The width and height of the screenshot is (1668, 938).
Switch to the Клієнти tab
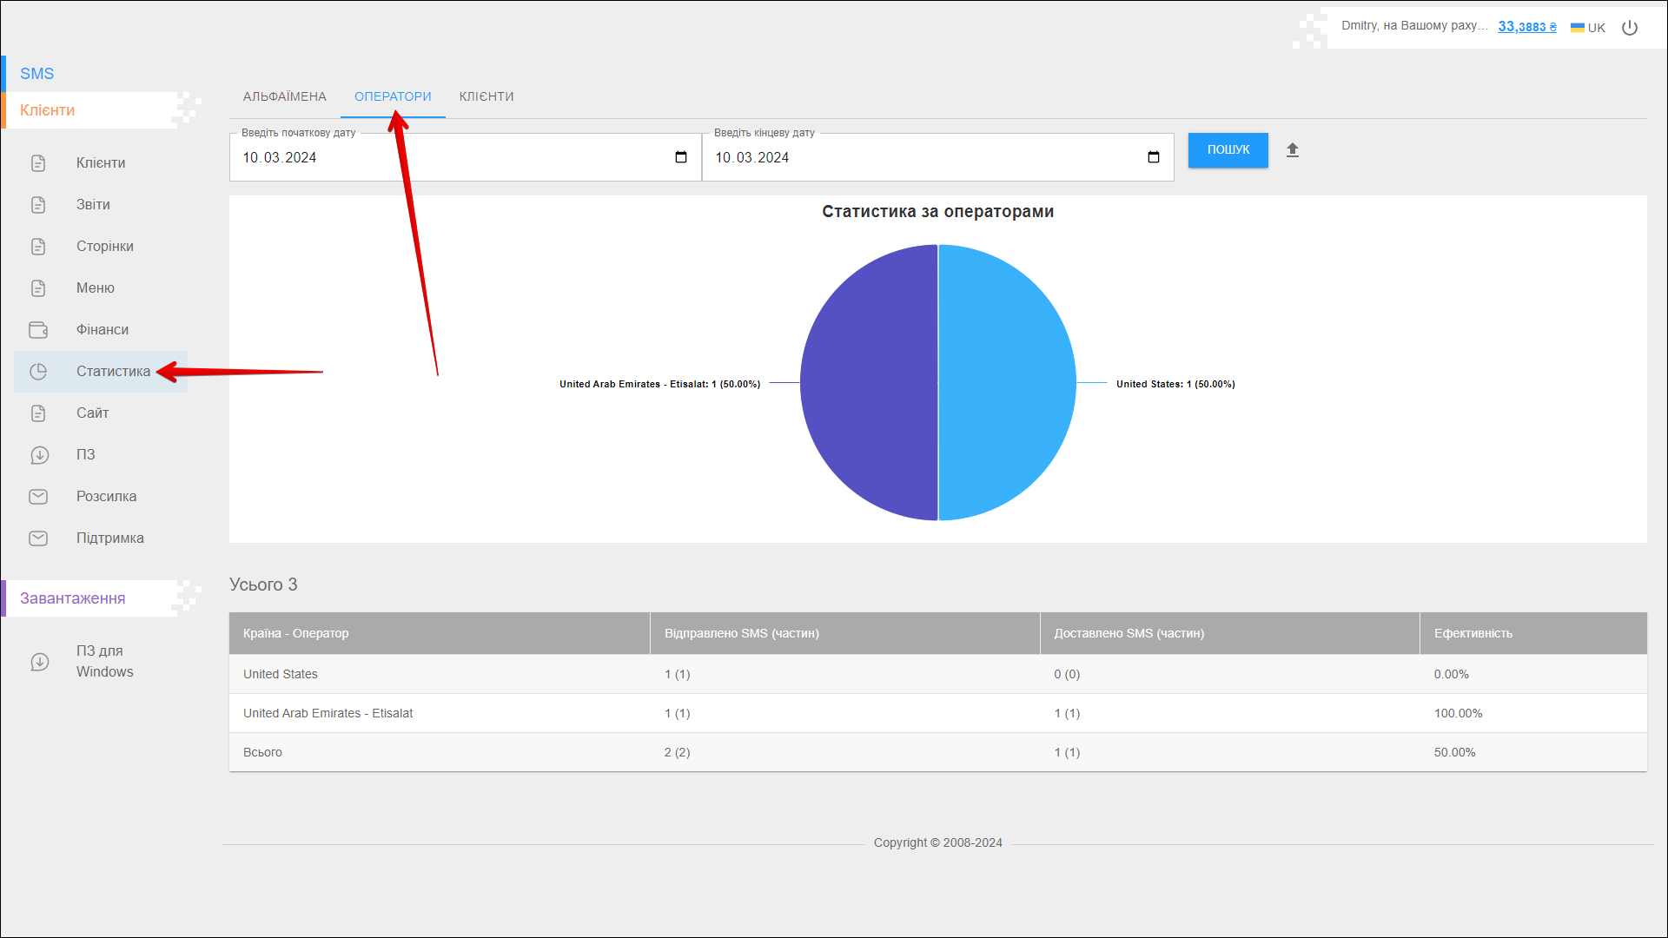point(486,96)
